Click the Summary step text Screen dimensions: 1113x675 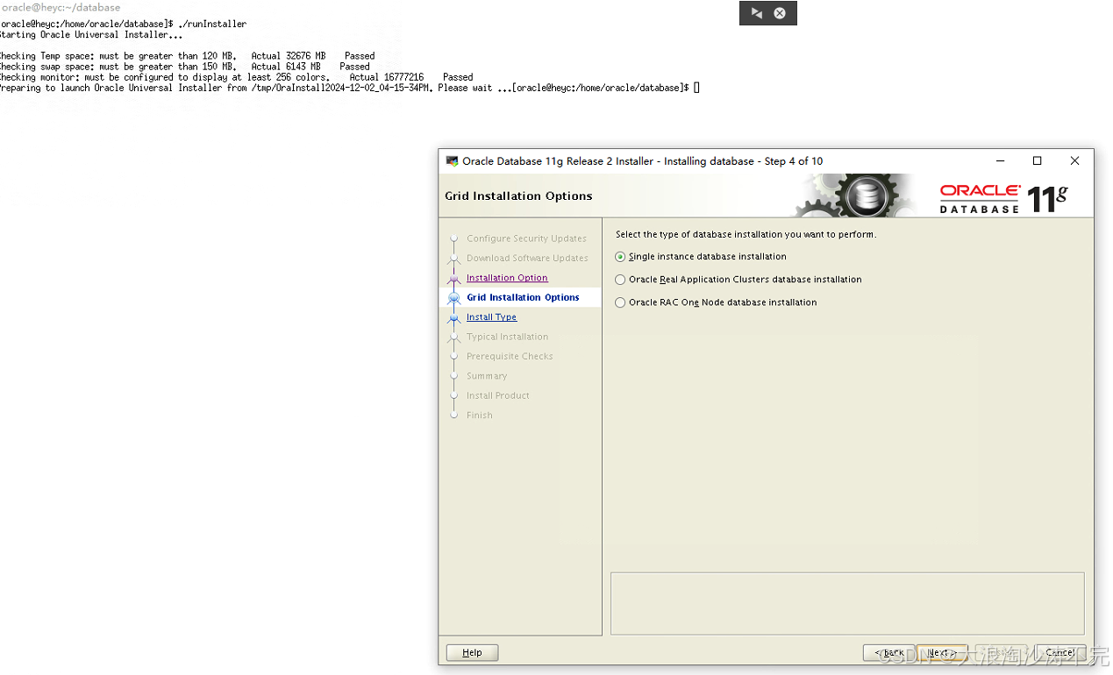(x=487, y=376)
